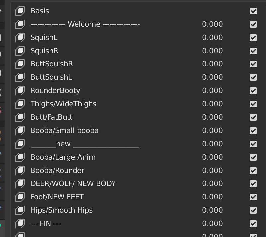Click the ButtSquishL value slider
Screen dimensions: 266x237
(x=212, y=77)
